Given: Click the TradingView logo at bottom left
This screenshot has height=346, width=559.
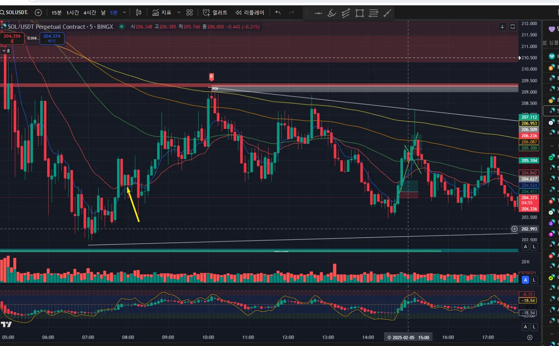Looking at the screenshot, I should (6, 325).
